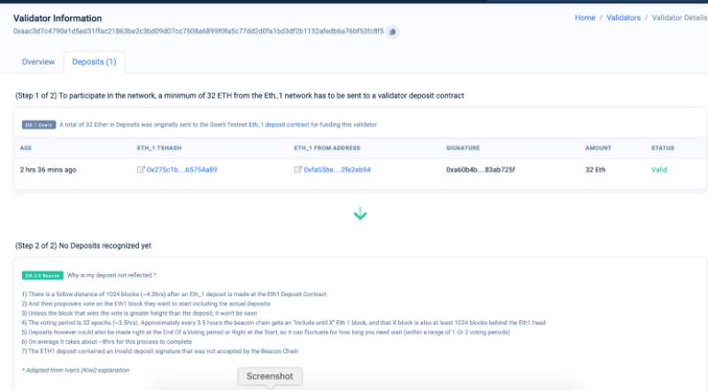Switch to the Overview tab
Screen dimensions: 708x390
[x=38, y=62]
